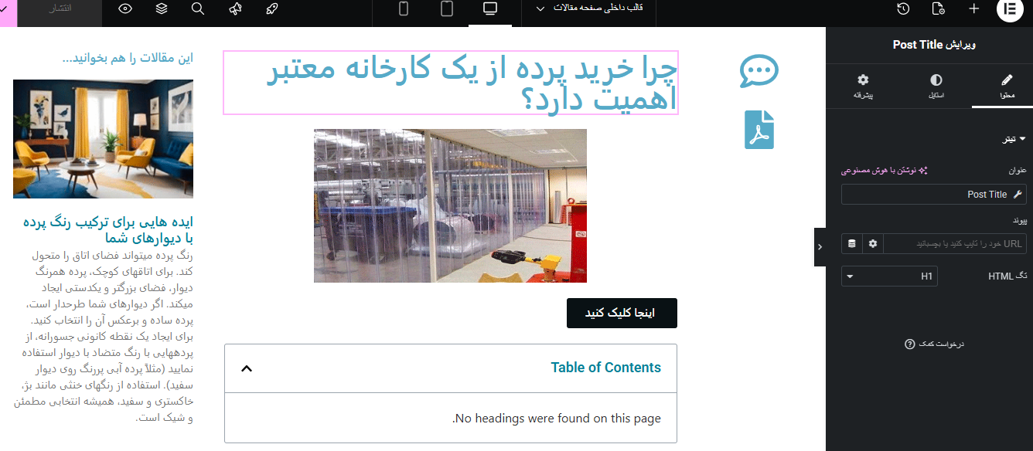Switch to desktop view mode

coord(489,9)
